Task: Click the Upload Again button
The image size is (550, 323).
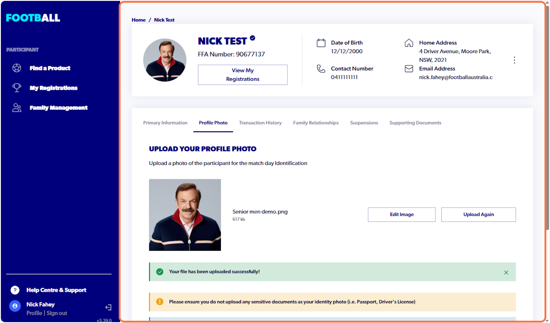Action: (478, 215)
